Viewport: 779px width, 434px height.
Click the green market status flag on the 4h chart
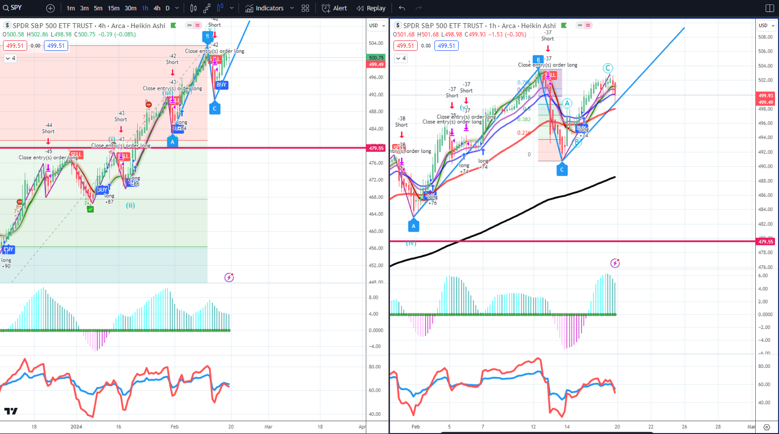174,26
